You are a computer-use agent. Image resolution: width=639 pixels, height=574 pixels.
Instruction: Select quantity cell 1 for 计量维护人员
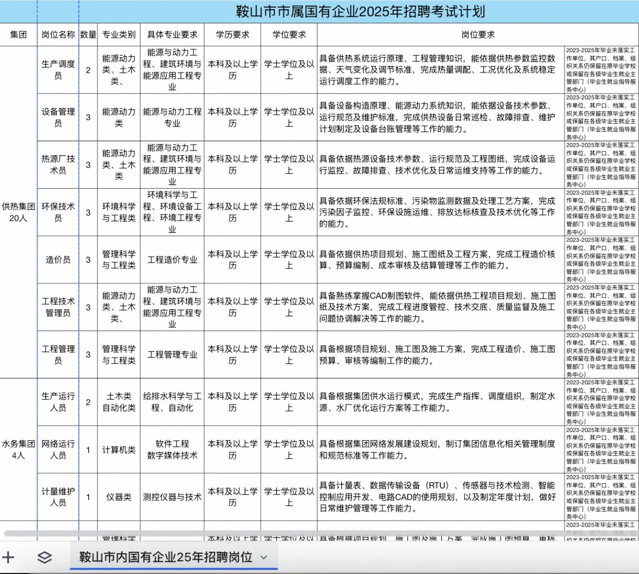click(x=88, y=497)
